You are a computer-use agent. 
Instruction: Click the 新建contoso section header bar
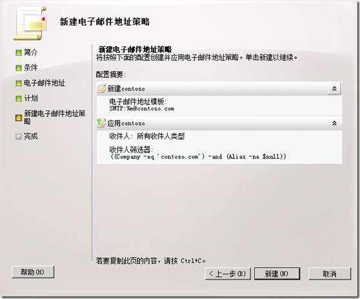[219, 88]
